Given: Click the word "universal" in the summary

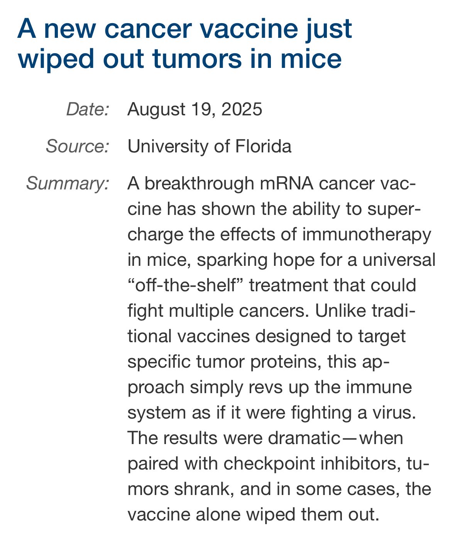Looking at the screenshot, I should coord(401,260).
